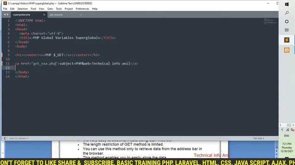
Task: Open the volume tray icon
Action: (292, 130)
